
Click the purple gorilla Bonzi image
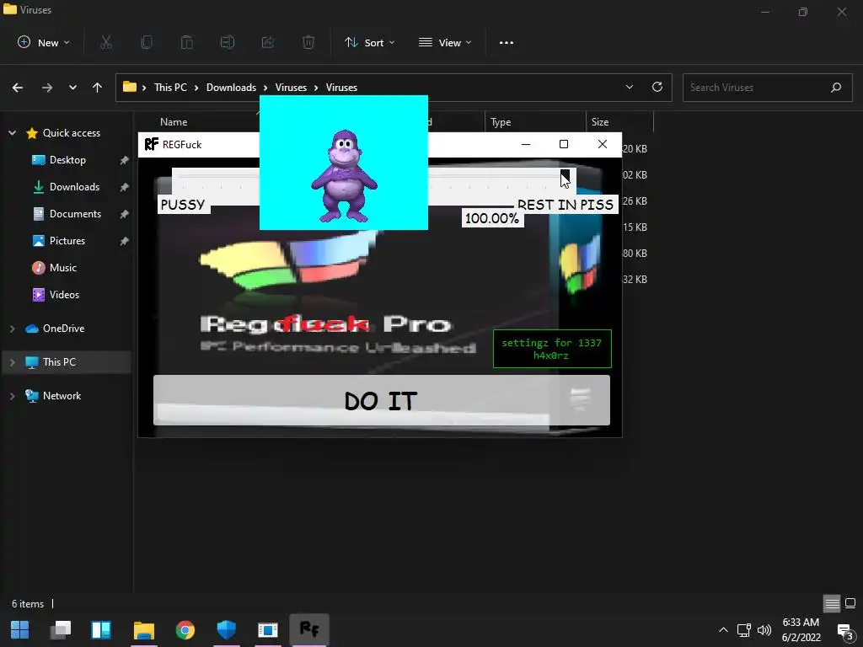coord(344,176)
